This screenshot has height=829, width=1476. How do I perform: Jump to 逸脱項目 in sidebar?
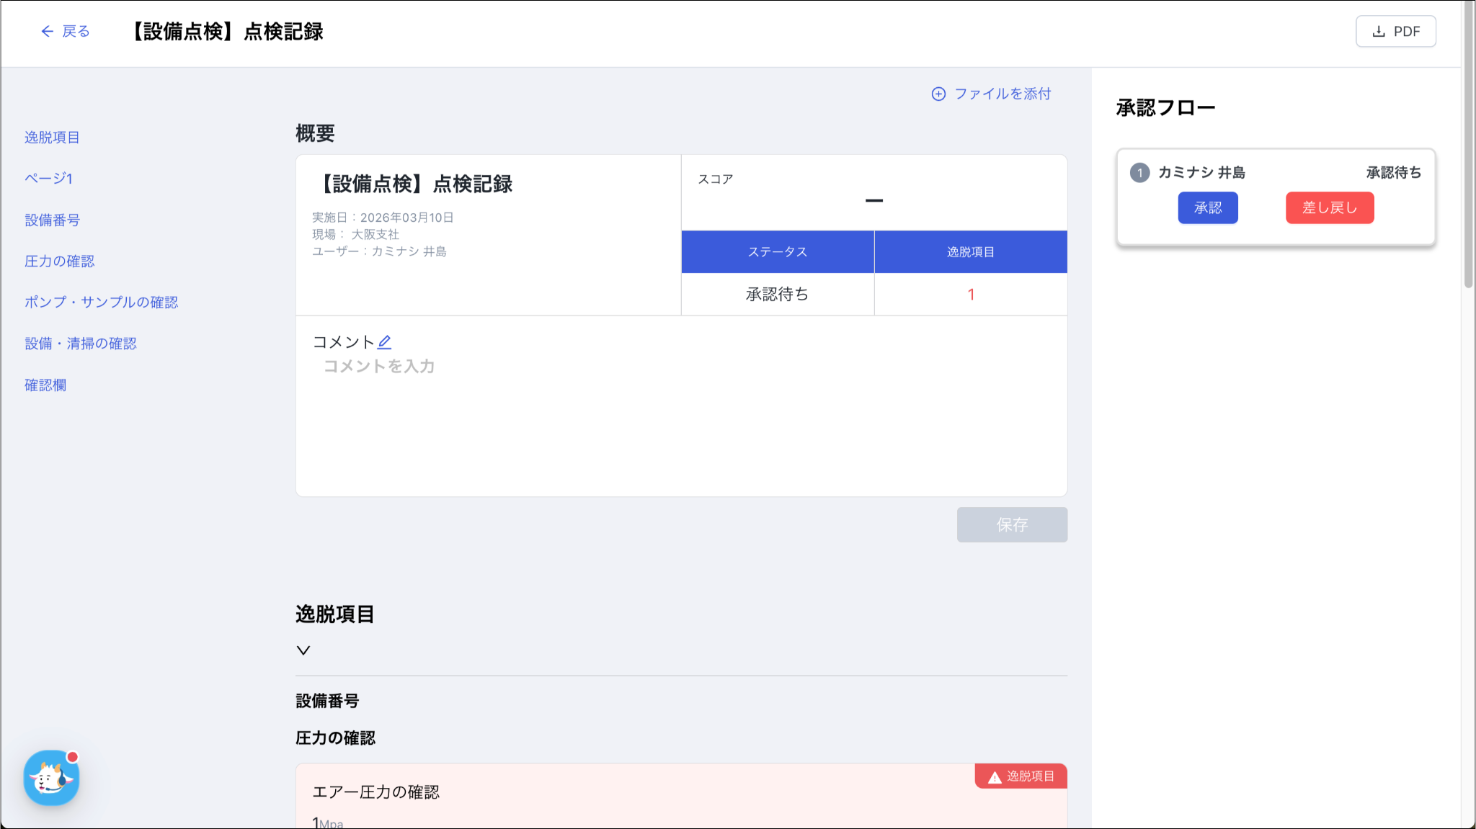(52, 138)
